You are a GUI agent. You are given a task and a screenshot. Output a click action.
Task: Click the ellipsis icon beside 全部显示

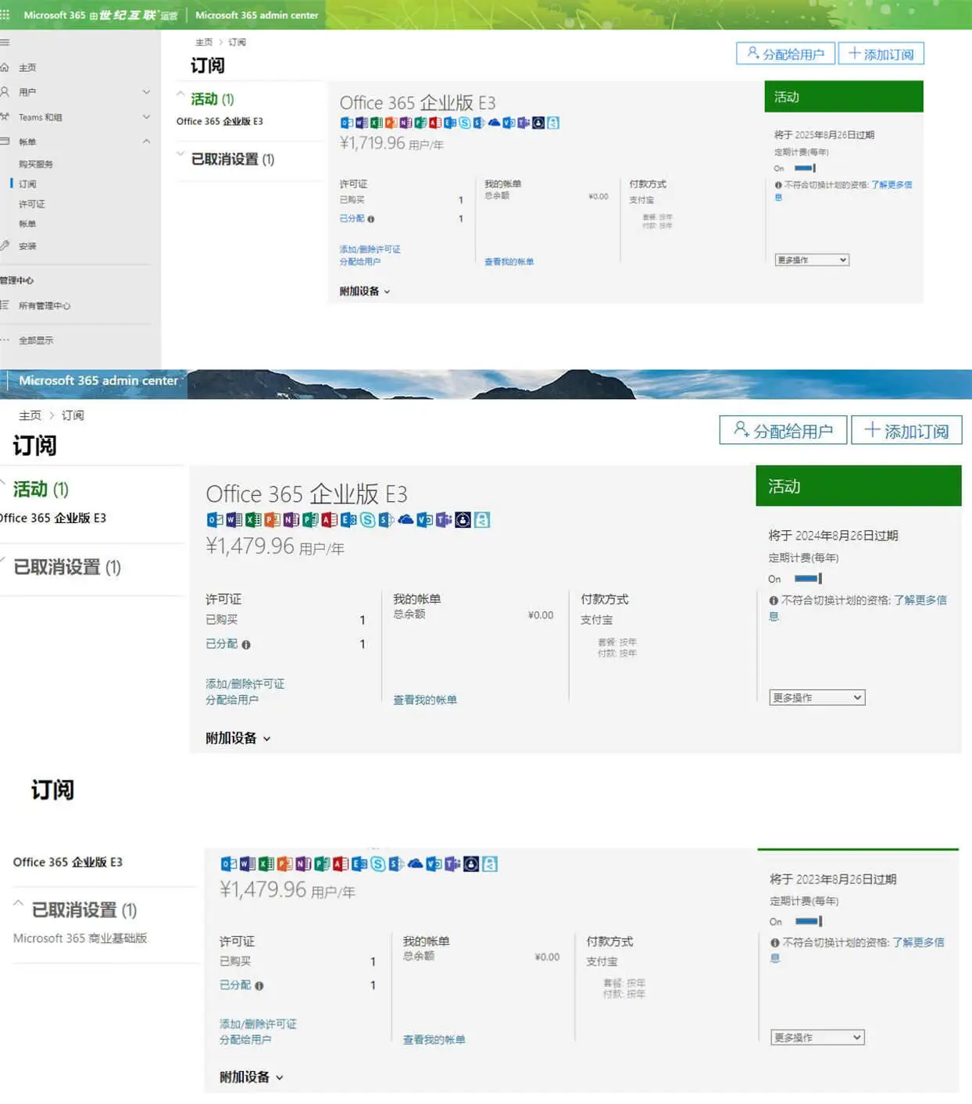[x=5, y=340]
